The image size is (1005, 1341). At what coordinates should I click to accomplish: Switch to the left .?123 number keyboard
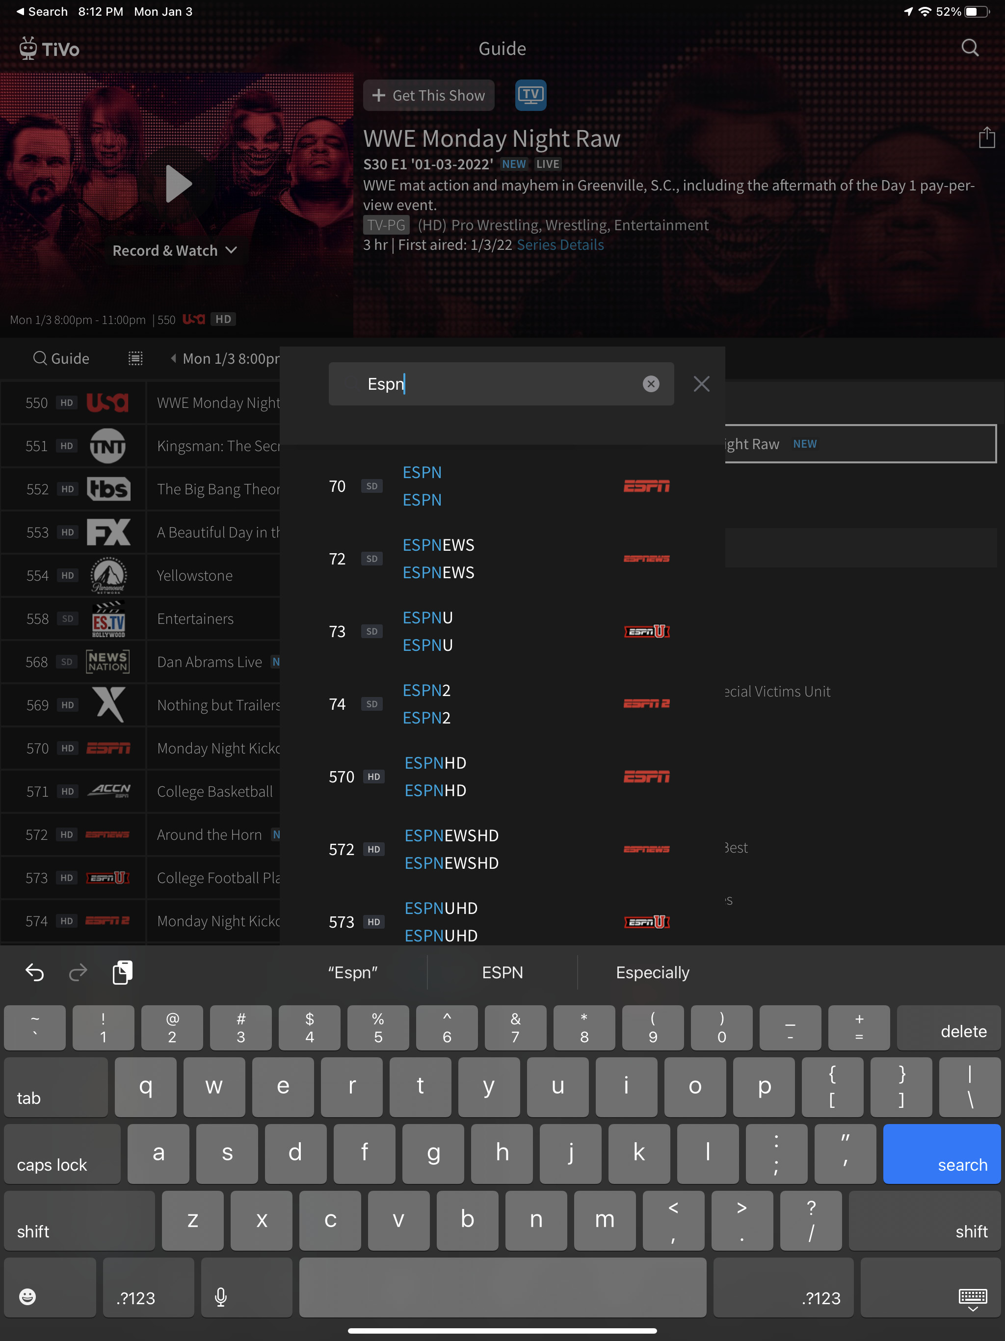148,1287
